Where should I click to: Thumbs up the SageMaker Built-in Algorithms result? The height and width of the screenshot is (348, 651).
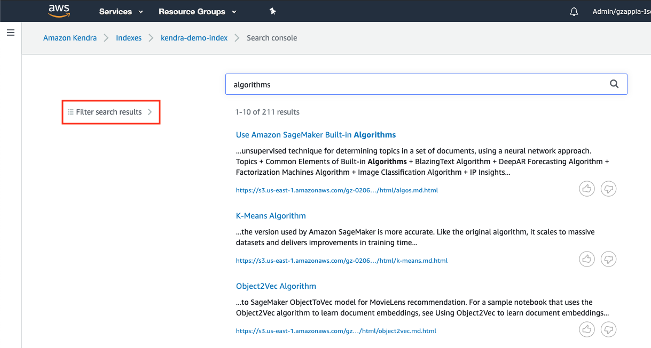(587, 189)
